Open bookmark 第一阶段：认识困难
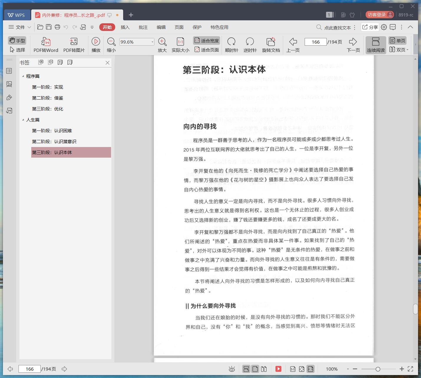This screenshot has height=378, width=421. [52, 131]
